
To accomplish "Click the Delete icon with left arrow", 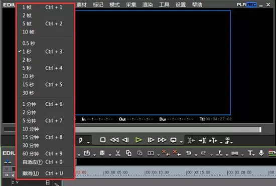I will [x=177, y=153].
